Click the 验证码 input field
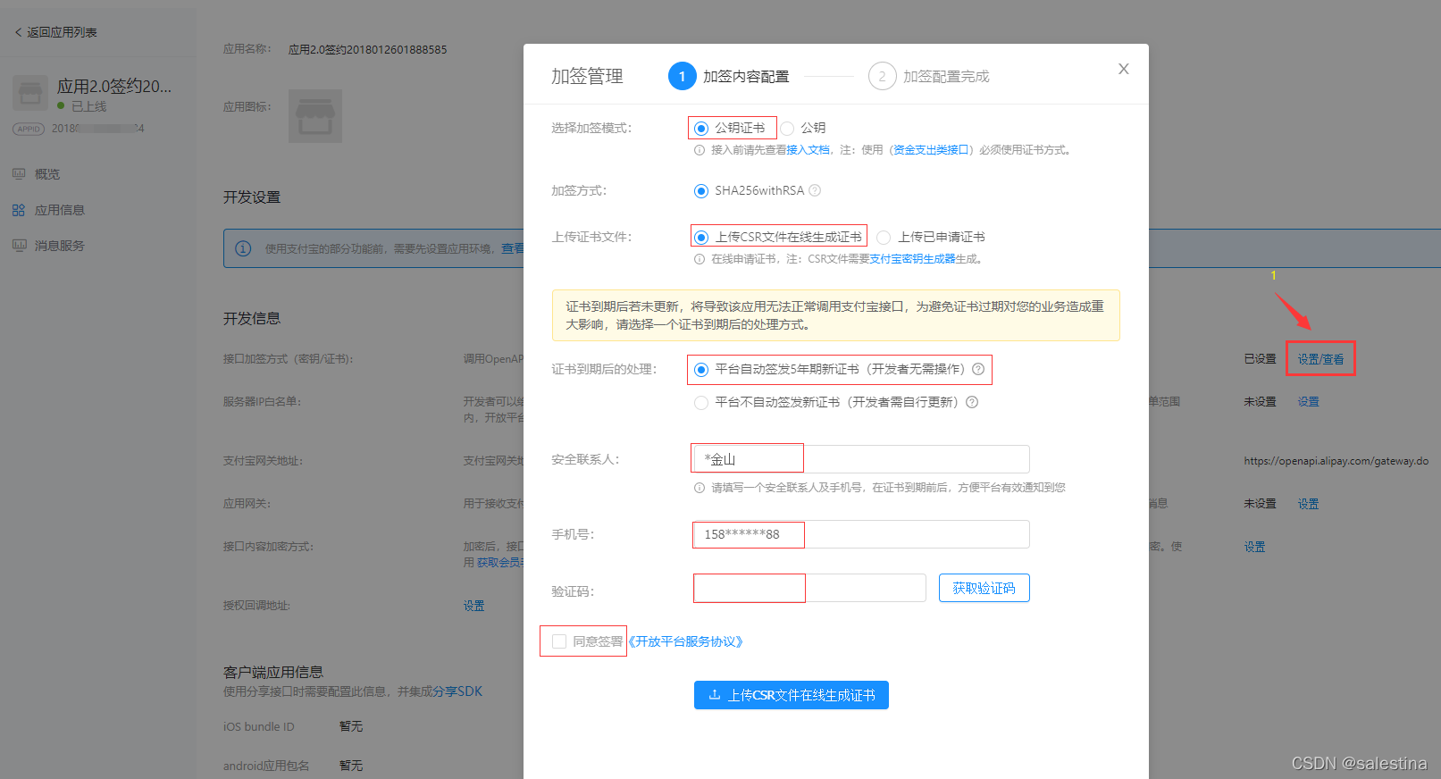The width and height of the screenshot is (1441, 779). 809,588
